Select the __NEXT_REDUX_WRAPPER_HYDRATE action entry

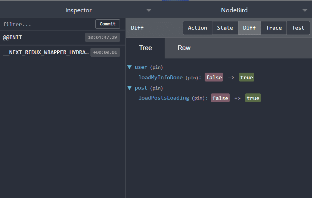pos(46,52)
